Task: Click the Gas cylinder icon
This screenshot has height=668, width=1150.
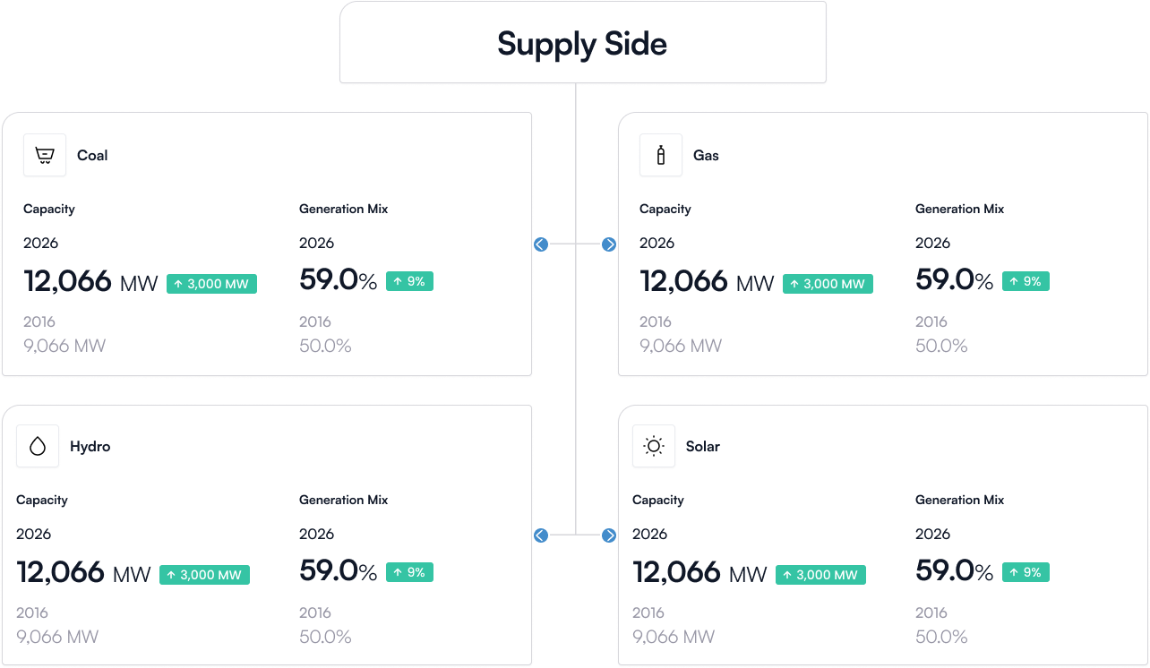Action: [x=660, y=155]
